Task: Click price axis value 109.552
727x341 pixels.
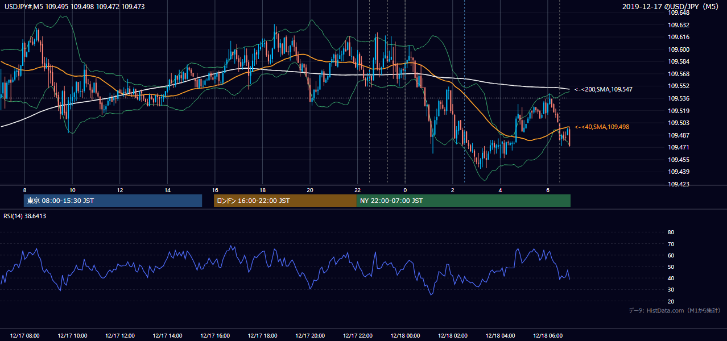Action: [x=679, y=86]
